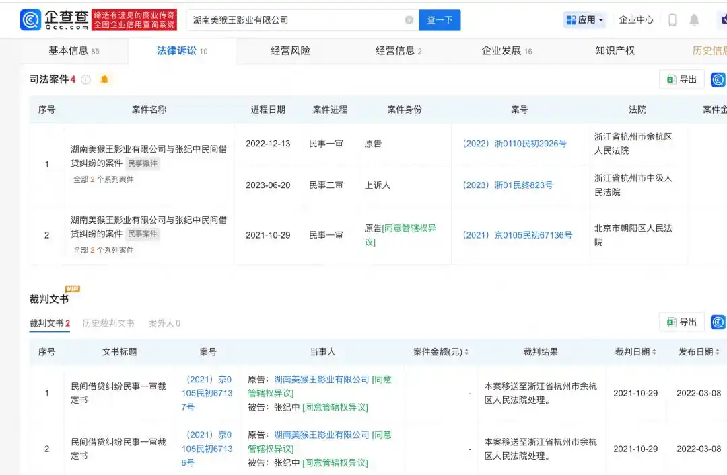The height and width of the screenshot is (475, 727).
Task: Click the info icon beside 司法案件
Action: tap(86, 79)
